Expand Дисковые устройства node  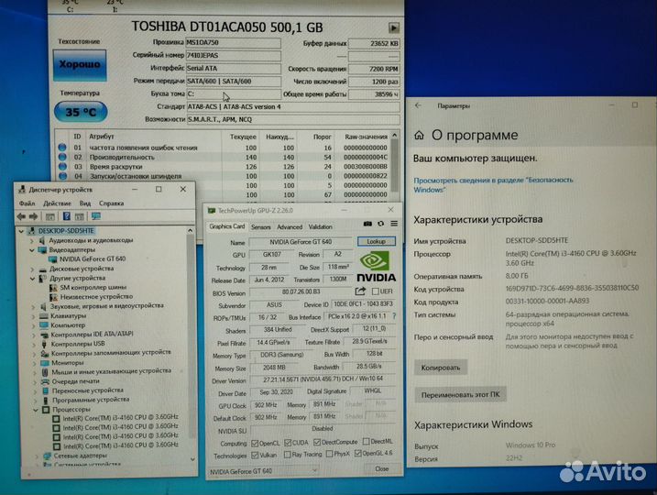coord(32,269)
